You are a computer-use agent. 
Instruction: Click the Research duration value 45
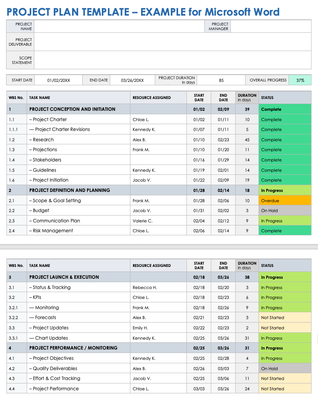click(247, 140)
